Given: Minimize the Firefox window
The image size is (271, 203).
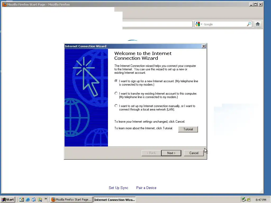Looking at the screenshot, I should pos(251,4).
